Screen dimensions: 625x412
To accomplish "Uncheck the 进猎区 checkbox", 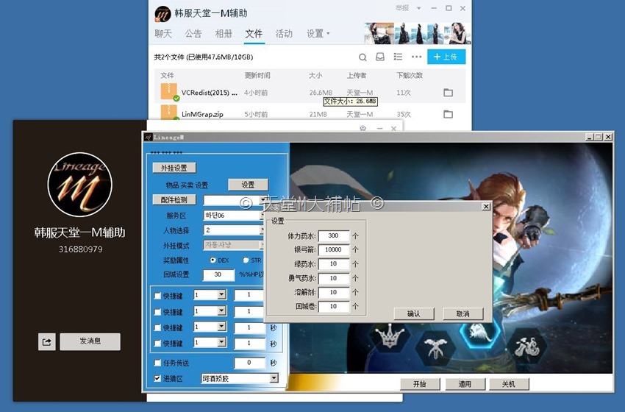I will [x=157, y=378].
